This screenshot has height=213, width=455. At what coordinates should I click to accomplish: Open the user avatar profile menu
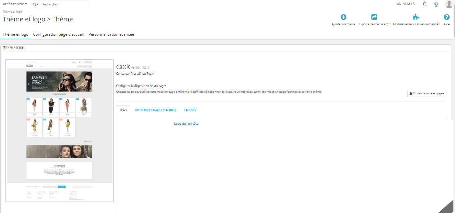[449, 4]
